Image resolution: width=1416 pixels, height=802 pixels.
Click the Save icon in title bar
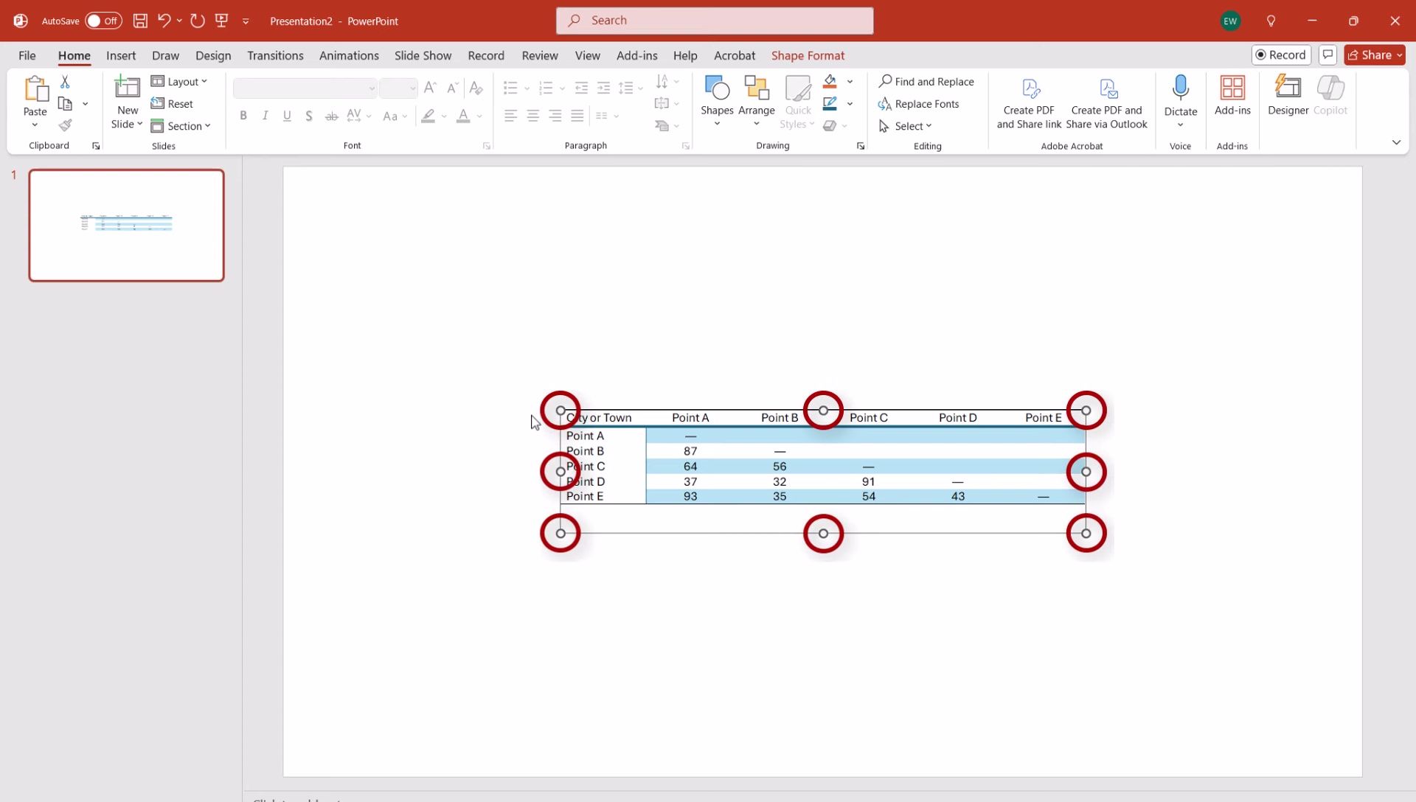pyautogui.click(x=140, y=21)
